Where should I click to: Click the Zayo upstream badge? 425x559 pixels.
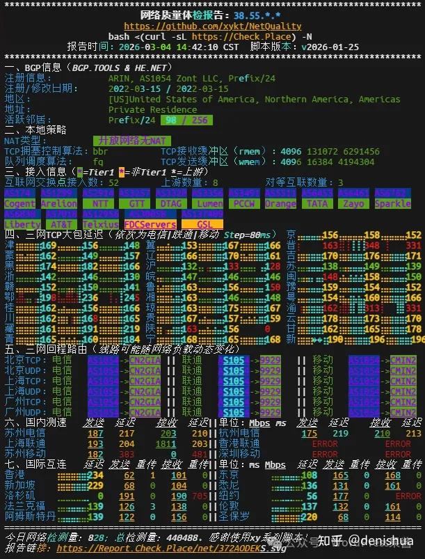[x=353, y=203]
